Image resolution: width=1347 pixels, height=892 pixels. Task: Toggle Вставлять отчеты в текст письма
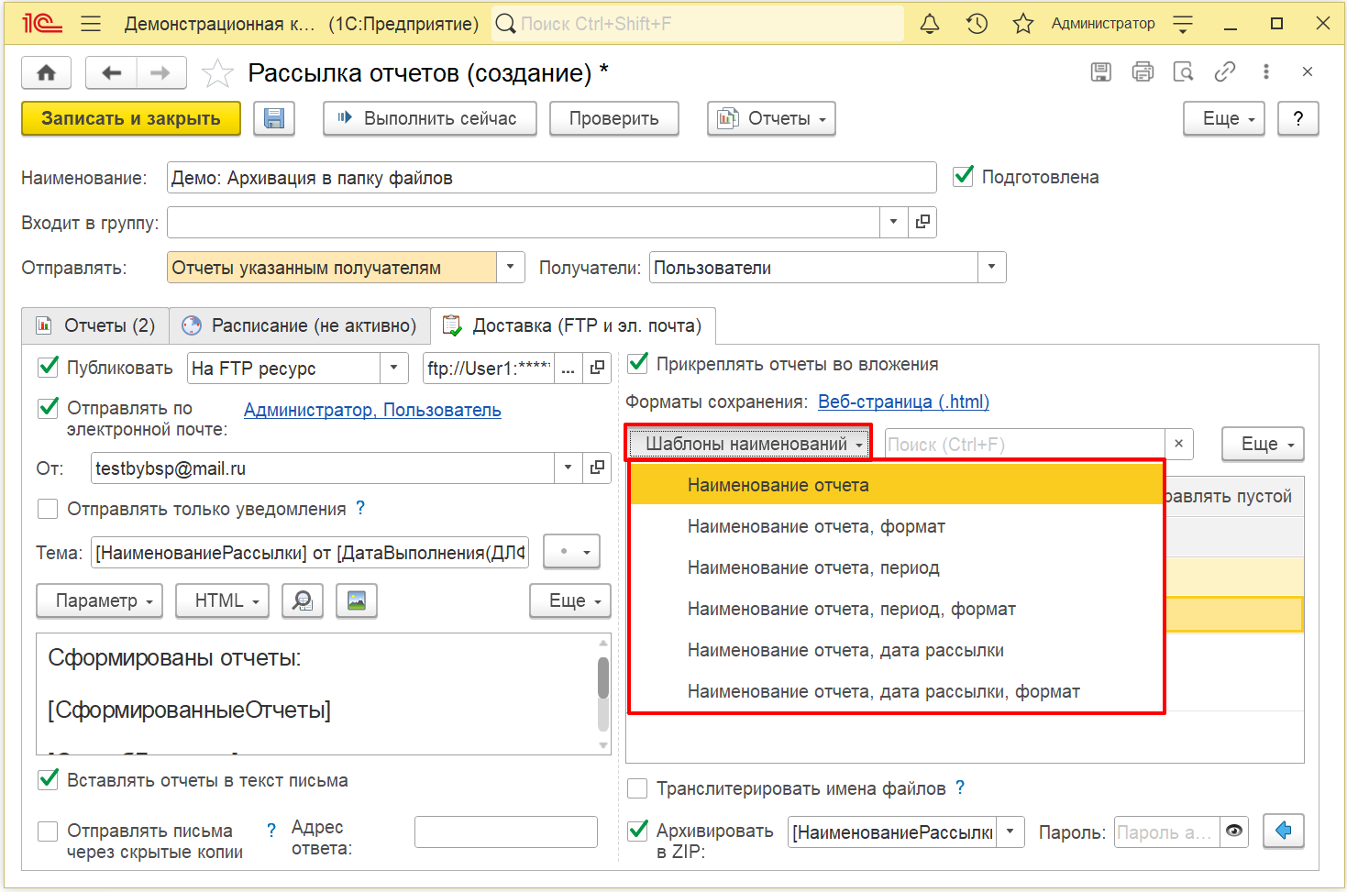49,780
